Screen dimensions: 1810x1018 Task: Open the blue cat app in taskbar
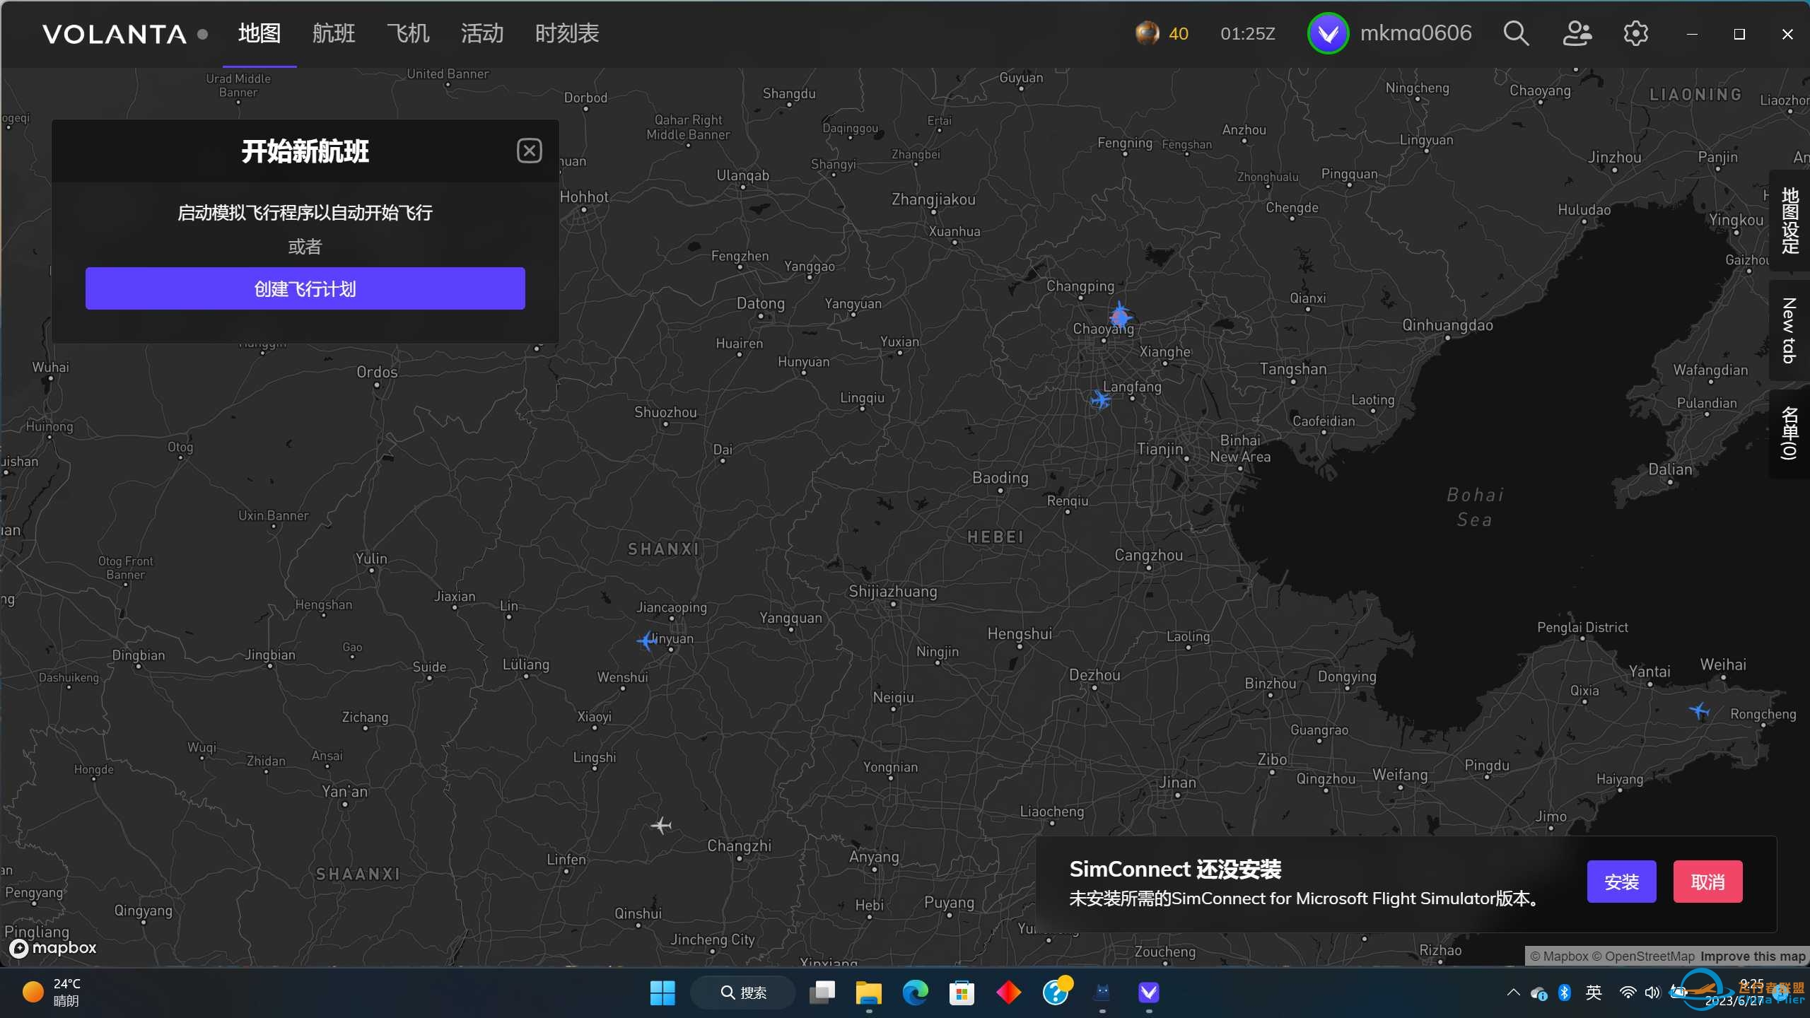click(x=1102, y=993)
